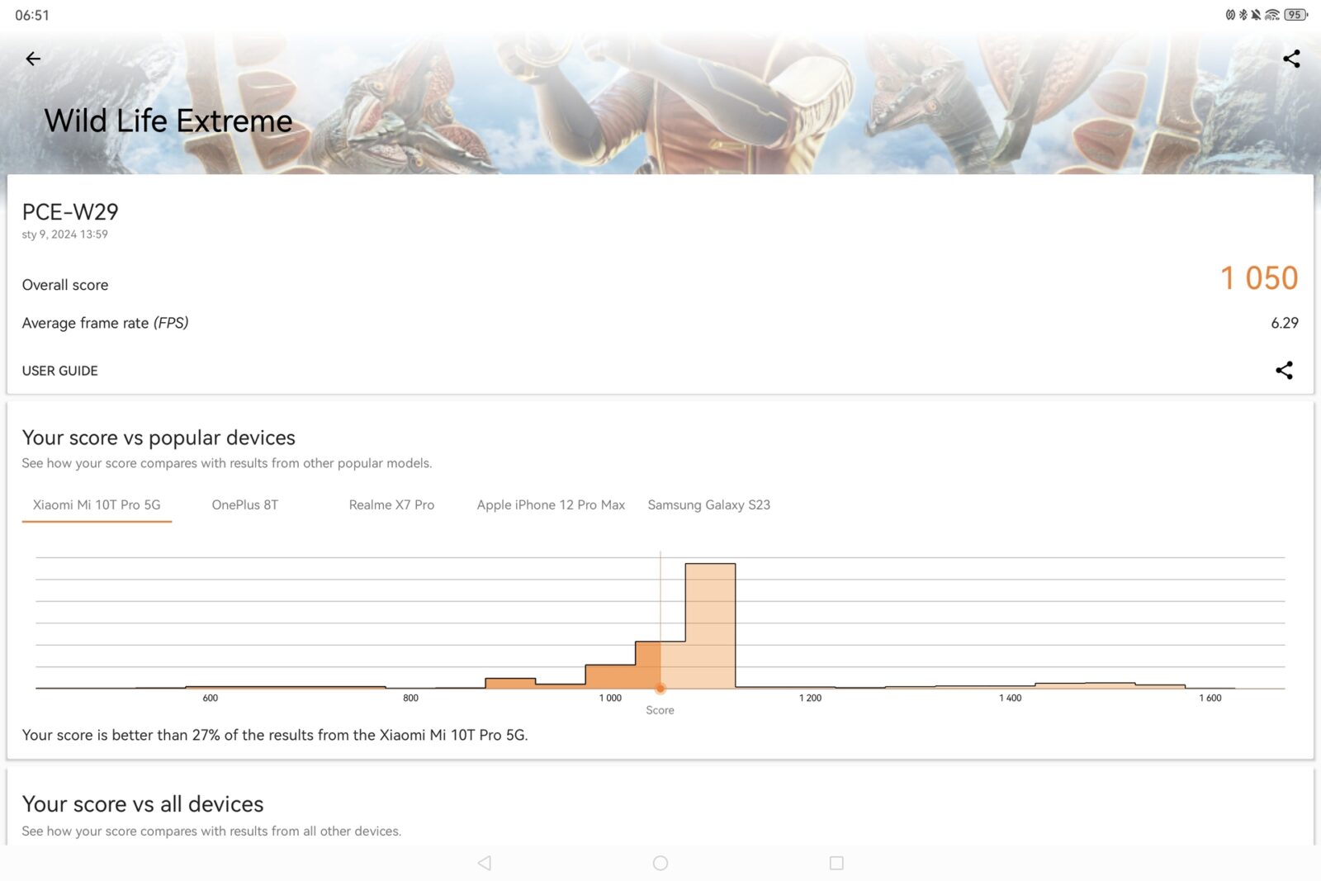Viewport: 1321px width, 881px height.
Task: Tap the orange score marker on chart
Action: point(660,688)
